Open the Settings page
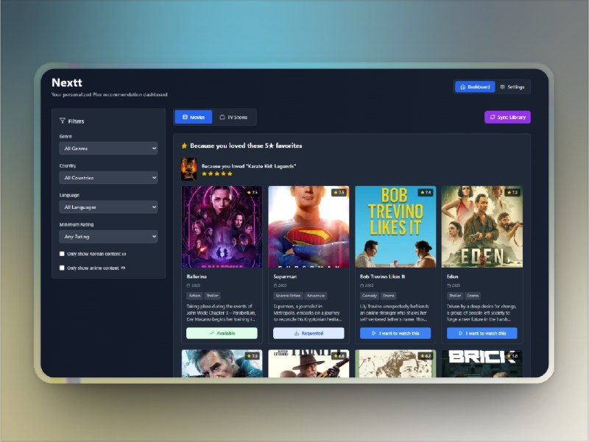The height and width of the screenshot is (442, 589). point(512,87)
